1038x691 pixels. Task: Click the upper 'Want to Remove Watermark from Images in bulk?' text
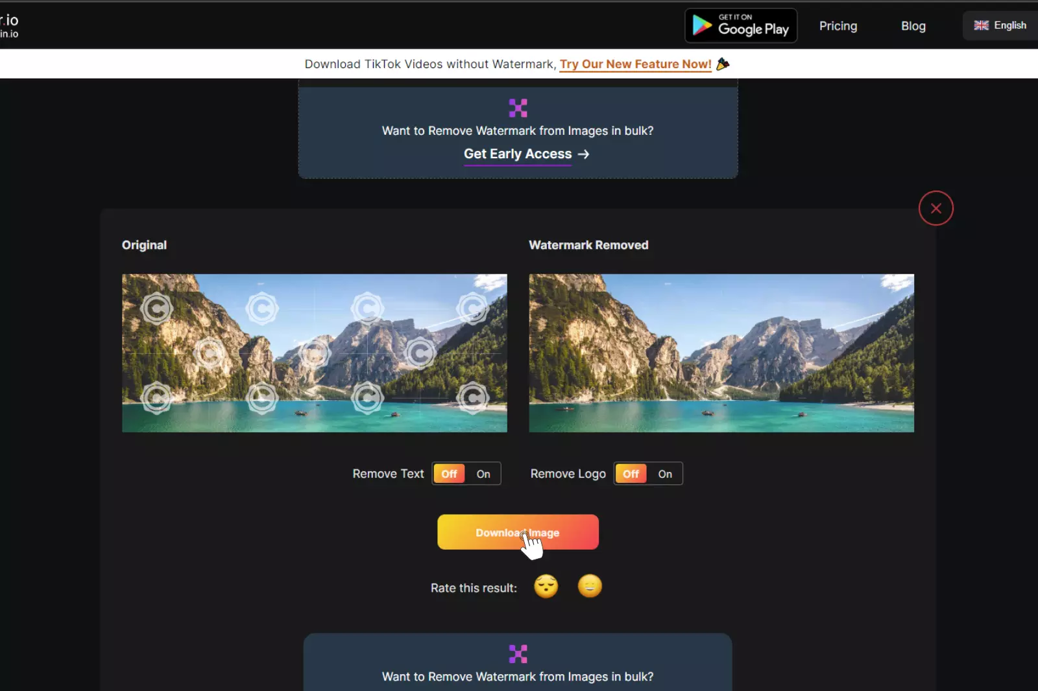point(518,131)
